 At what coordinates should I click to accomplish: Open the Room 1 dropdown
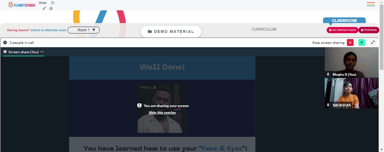(83, 30)
